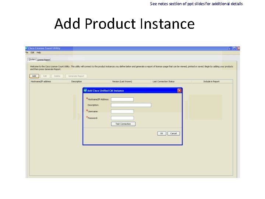Focus the Hostname/IP Address input field
Viewport: 265px width, 199px height.
pos(122,99)
